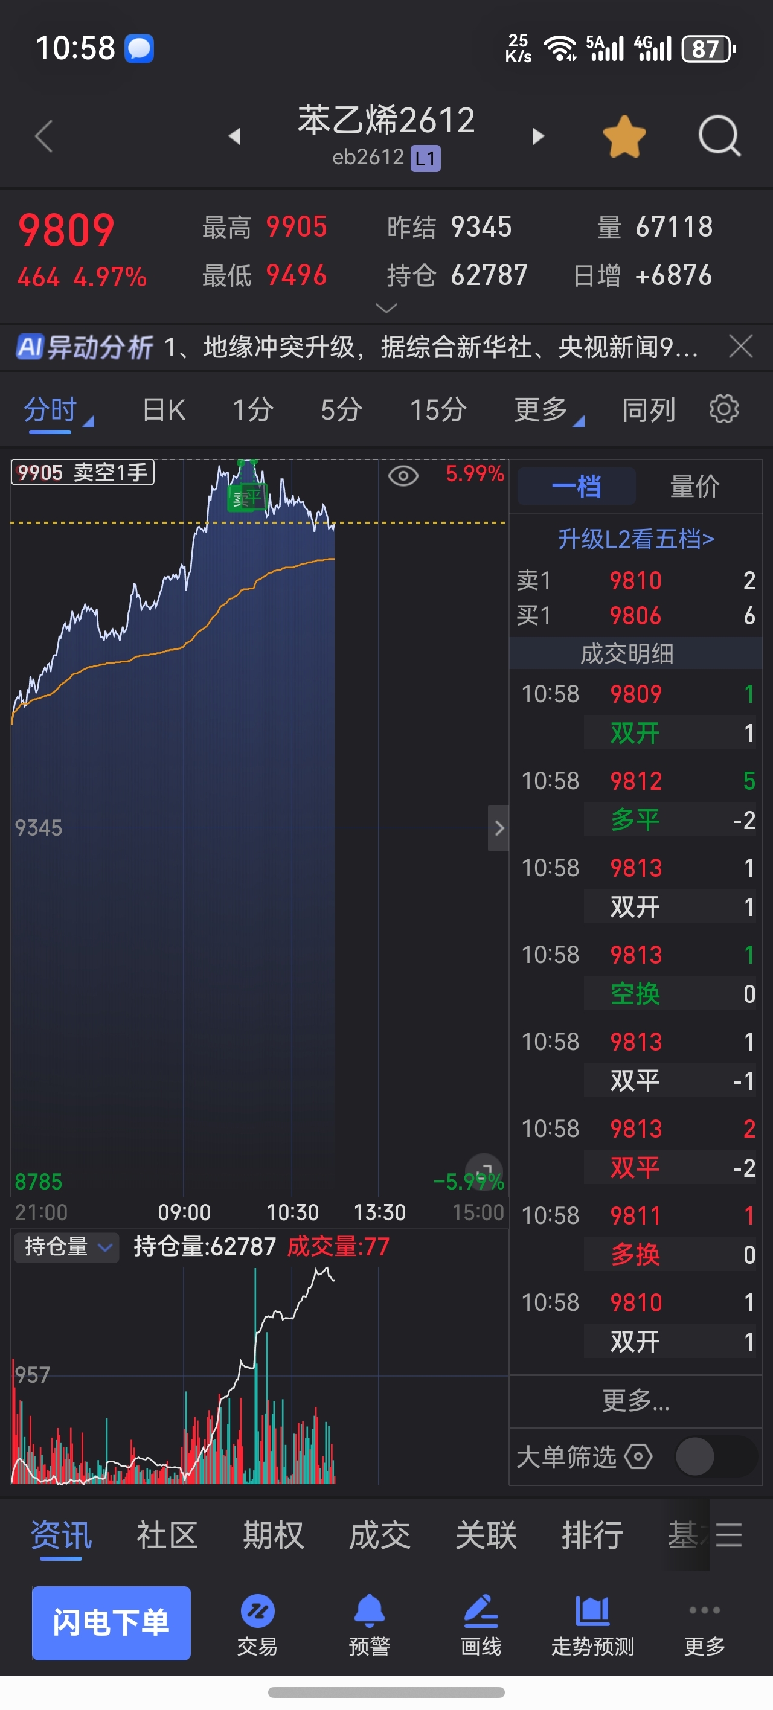773x1710 pixels.
Task: Switch to the next contract arrow
Action: tap(538, 136)
